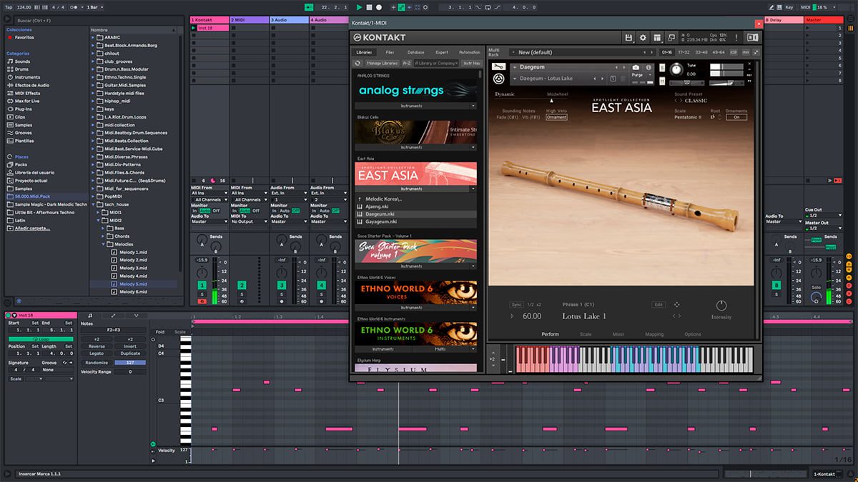
Task: Click the Drums category in browser
Action: 22,69
